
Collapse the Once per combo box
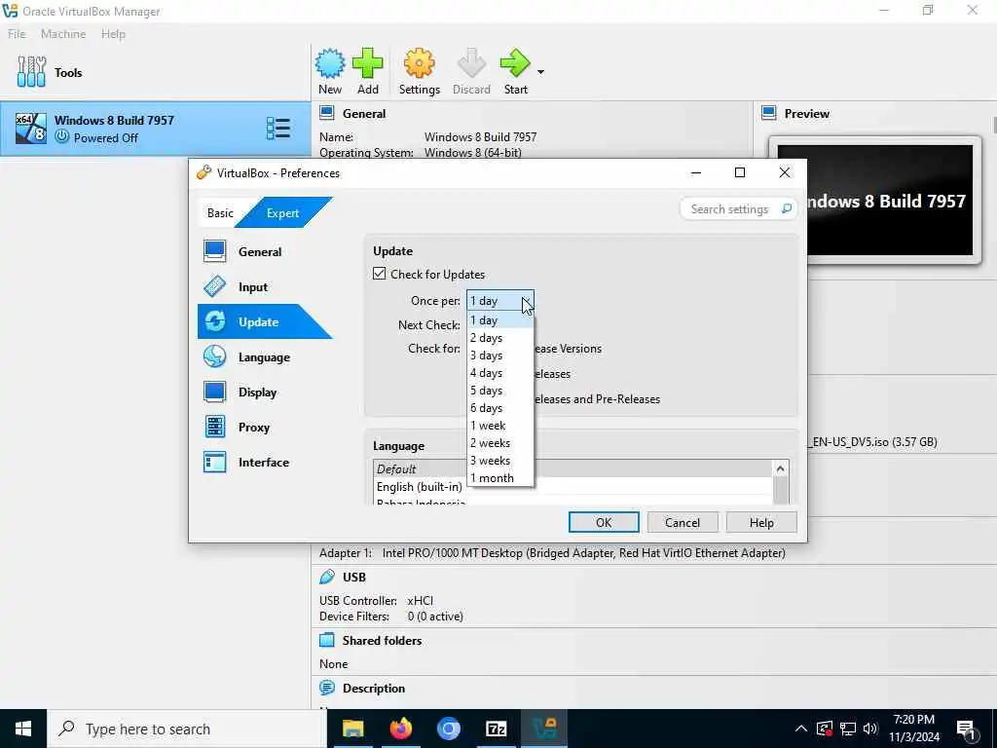pyautogui.click(x=500, y=301)
